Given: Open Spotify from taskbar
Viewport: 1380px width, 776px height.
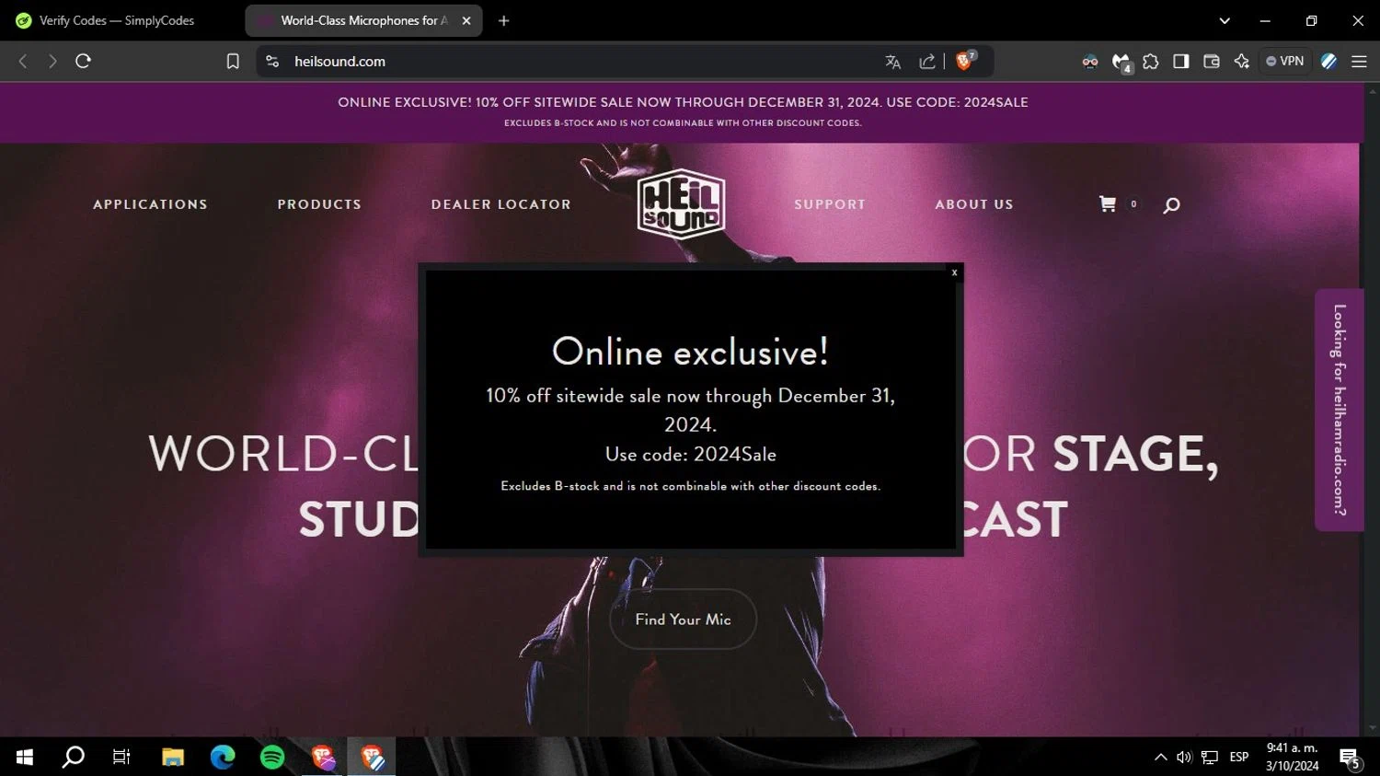Looking at the screenshot, I should coord(272,757).
